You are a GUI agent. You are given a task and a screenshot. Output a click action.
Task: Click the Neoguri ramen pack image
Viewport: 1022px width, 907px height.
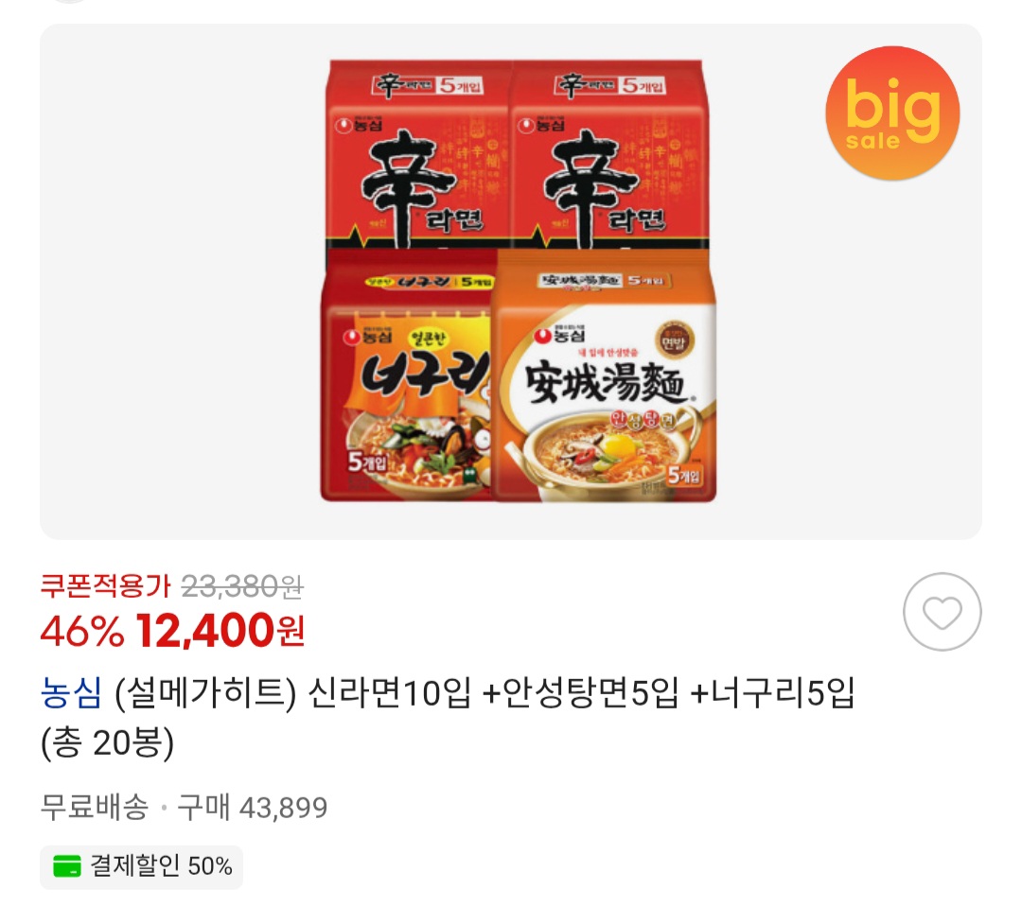point(407,376)
